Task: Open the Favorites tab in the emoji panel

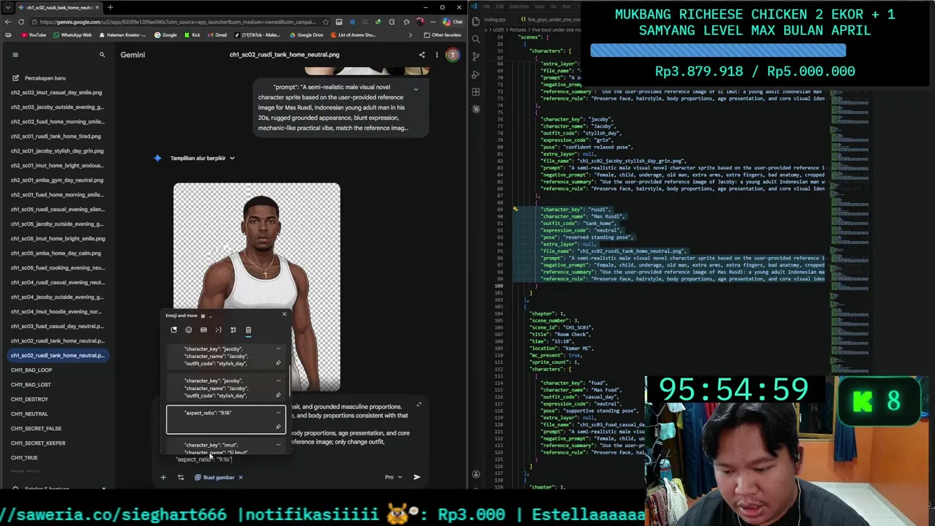Action: [x=174, y=330]
